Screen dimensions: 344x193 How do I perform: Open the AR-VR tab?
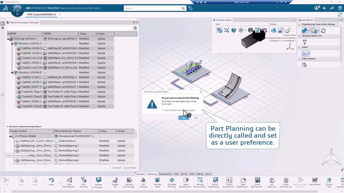184,174
